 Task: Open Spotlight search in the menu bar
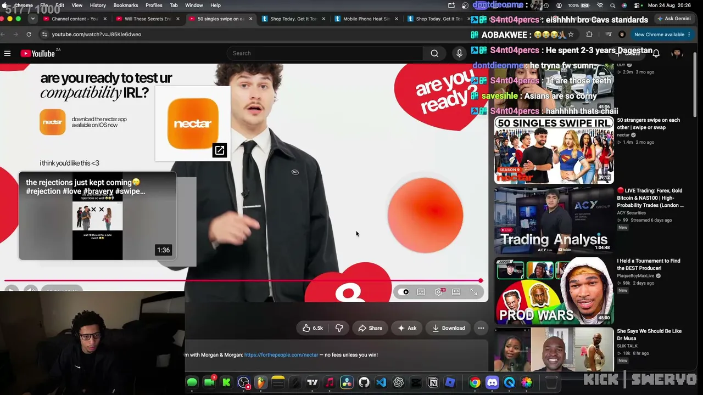click(612, 5)
